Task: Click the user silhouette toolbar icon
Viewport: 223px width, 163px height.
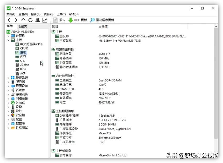Action: tap(38, 20)
